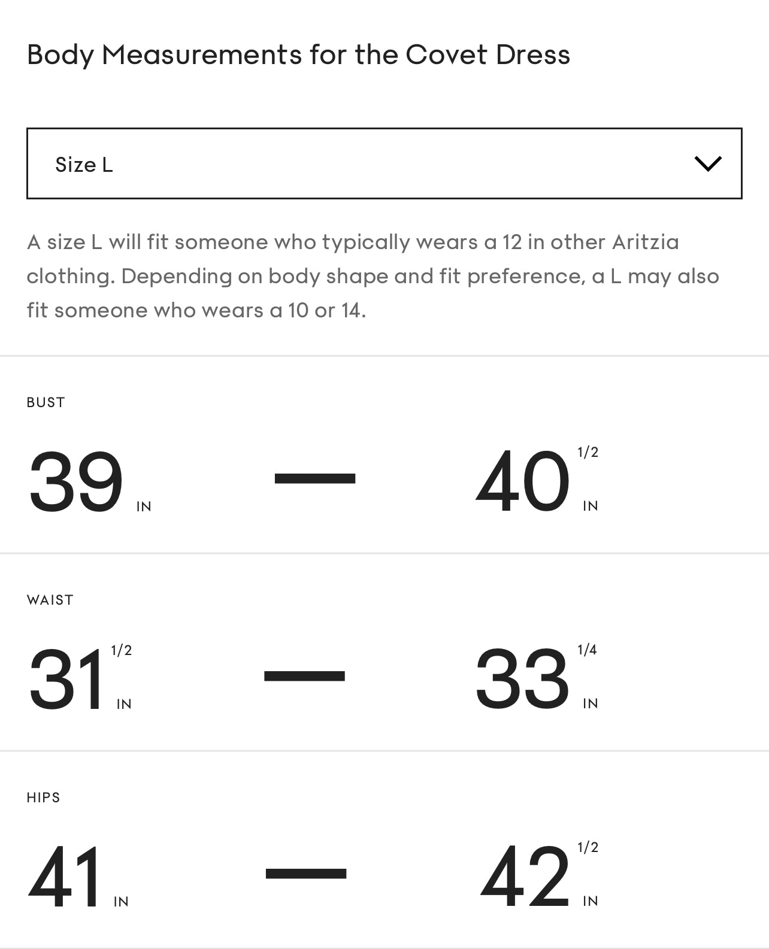The image size is (769, 949).
Task: Click the WAIST section label
Action: 50,600
